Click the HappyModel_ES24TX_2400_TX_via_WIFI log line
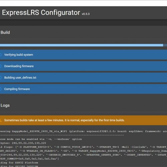Image resolution: width=167 pixels, height=167 pixels. click(83, 131)
